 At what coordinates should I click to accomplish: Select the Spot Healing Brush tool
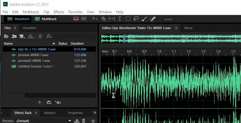point(152,19)
